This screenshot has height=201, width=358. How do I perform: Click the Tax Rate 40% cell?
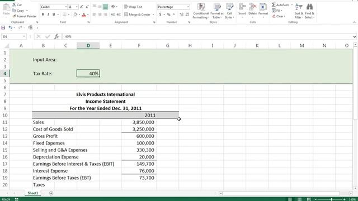pyautogui.click(x=88, y=73)
